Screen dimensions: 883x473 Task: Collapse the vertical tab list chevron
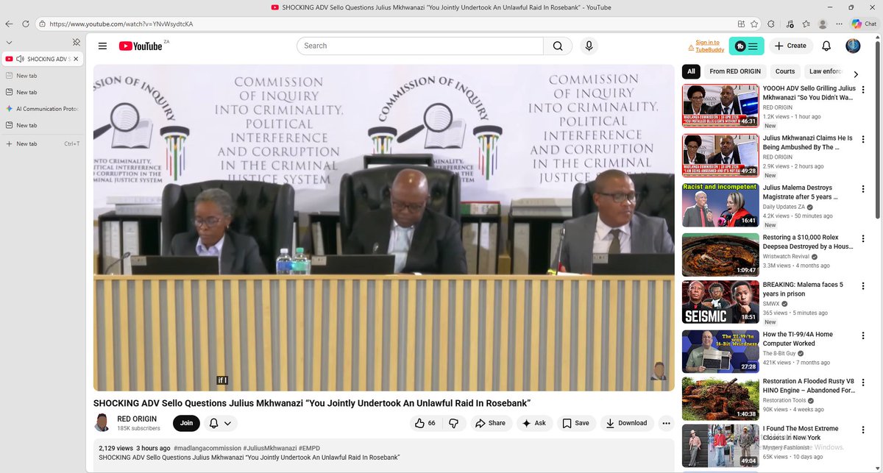(9, 42)
